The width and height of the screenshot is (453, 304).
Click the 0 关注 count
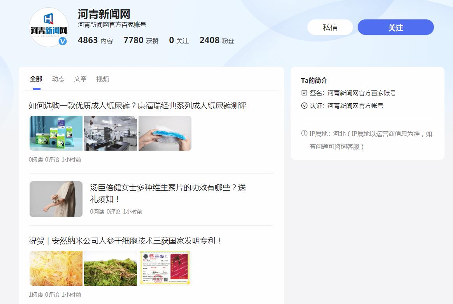tap(179, 40)
